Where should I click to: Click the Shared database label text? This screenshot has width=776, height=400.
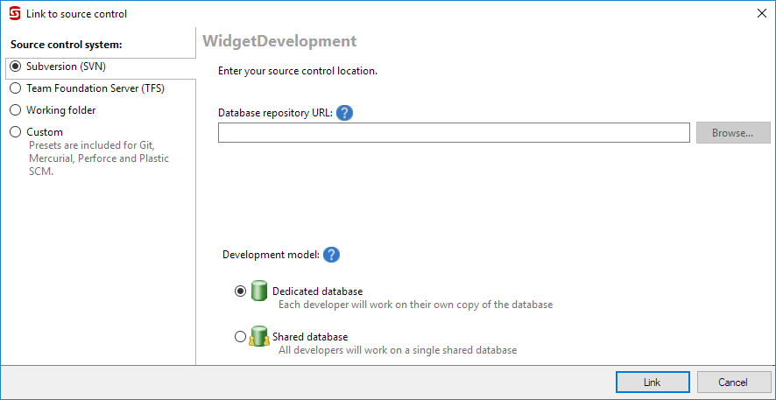pos(310,337)
